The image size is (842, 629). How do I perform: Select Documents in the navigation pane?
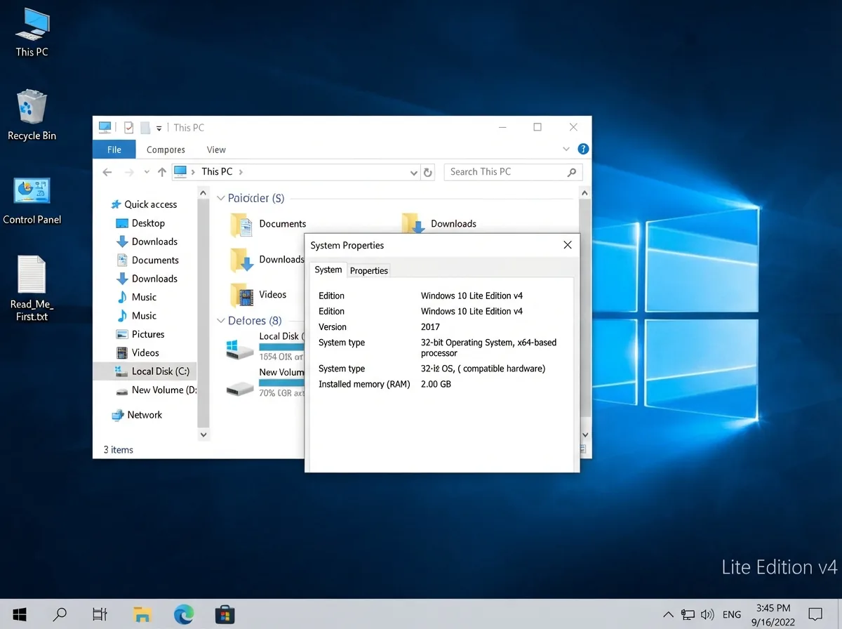[147, 260]
